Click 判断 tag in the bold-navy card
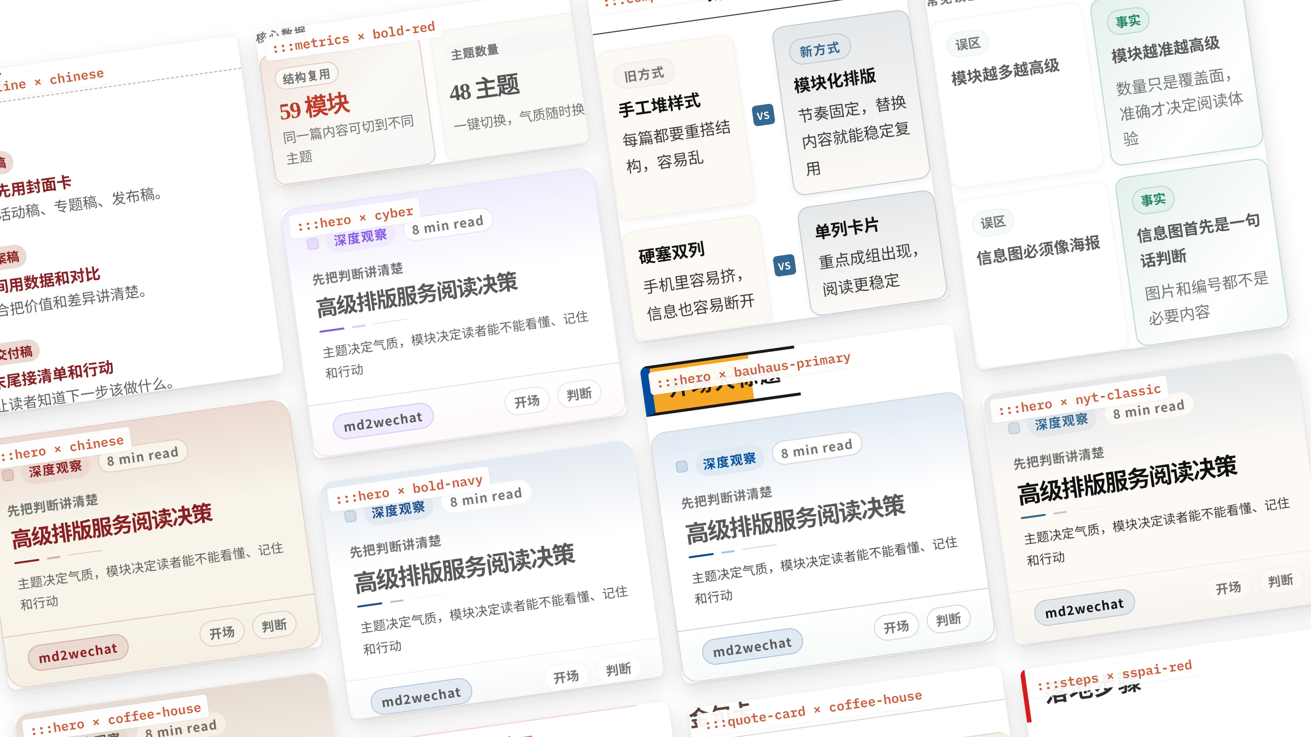The image size is (1311, 737). click(x=618, y=669)
